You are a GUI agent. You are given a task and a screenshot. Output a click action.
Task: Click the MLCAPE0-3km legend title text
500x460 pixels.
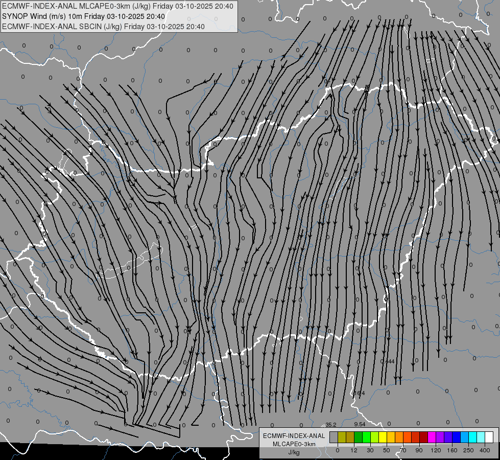coord(294,444)
